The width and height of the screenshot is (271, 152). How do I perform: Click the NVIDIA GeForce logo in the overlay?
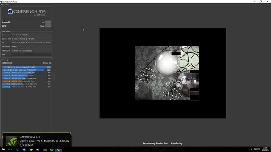point(11,141)
